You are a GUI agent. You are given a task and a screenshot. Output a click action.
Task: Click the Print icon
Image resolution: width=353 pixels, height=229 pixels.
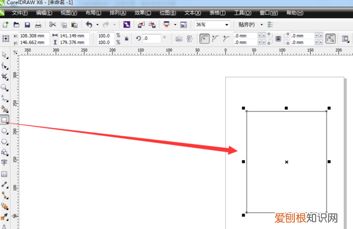pos(38,25)
